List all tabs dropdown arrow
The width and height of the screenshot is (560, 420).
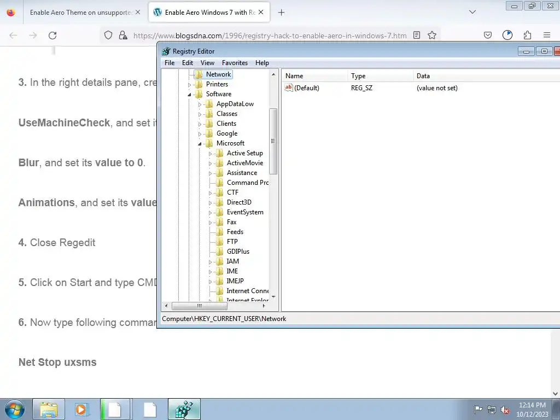tap(472, 12)
